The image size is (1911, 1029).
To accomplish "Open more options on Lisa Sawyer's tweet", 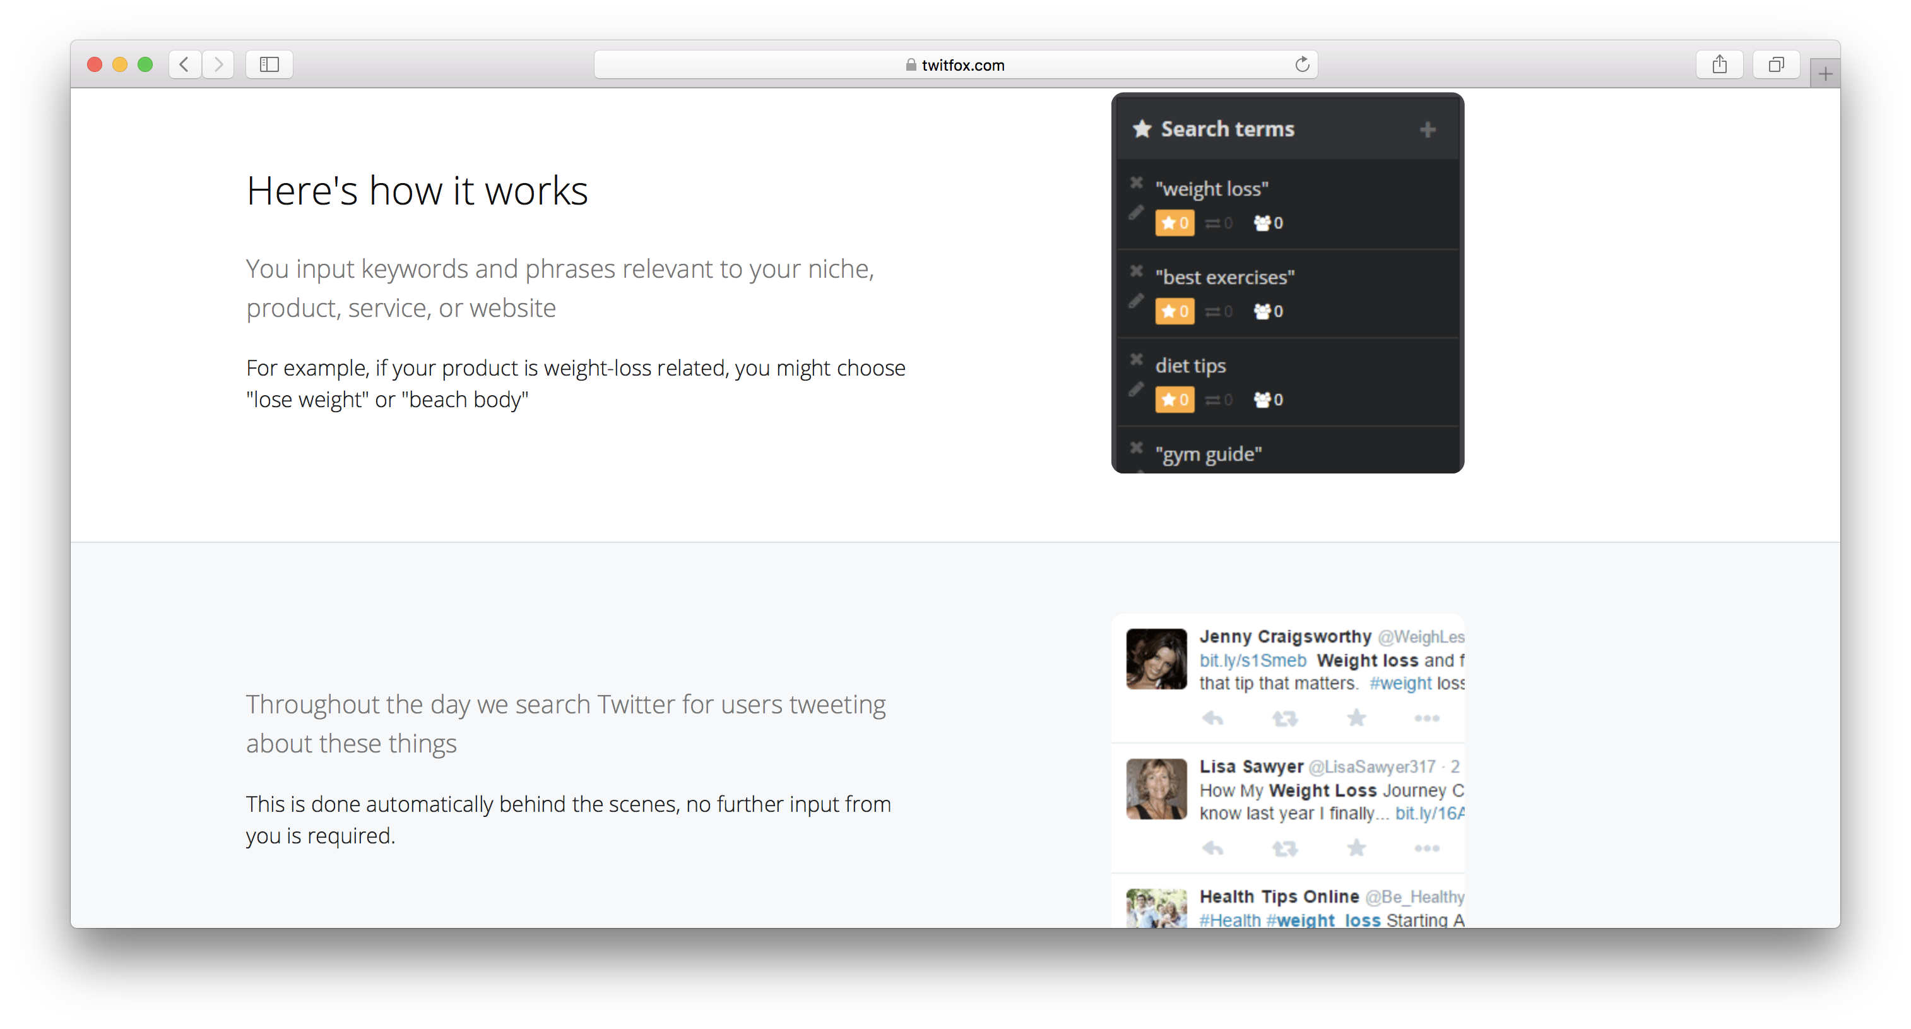I will pyautogui.click(x=1426, y=848).
